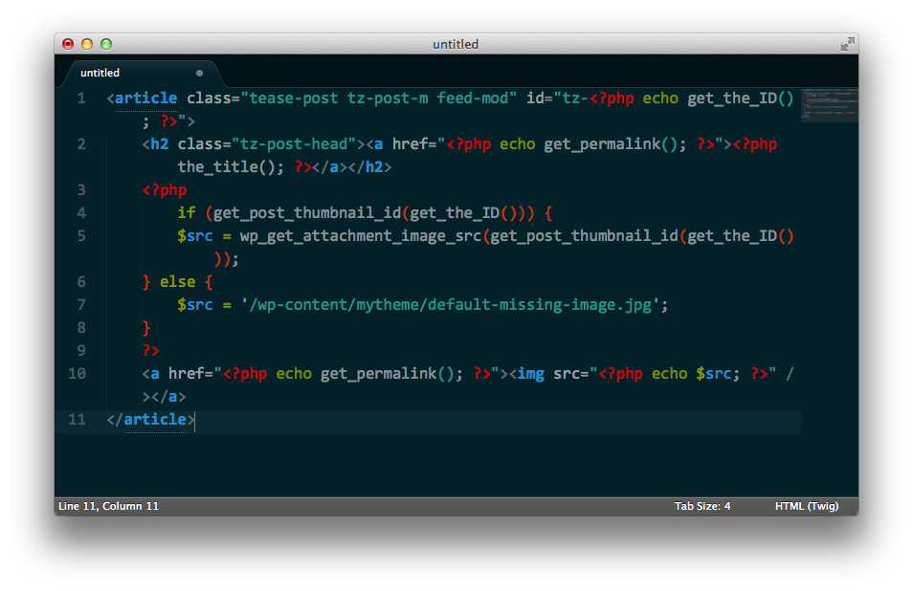Screen dimensions: 913x591
Task: Click the unsaved dot on the untitled tab
Action: (x=199, y=73)
